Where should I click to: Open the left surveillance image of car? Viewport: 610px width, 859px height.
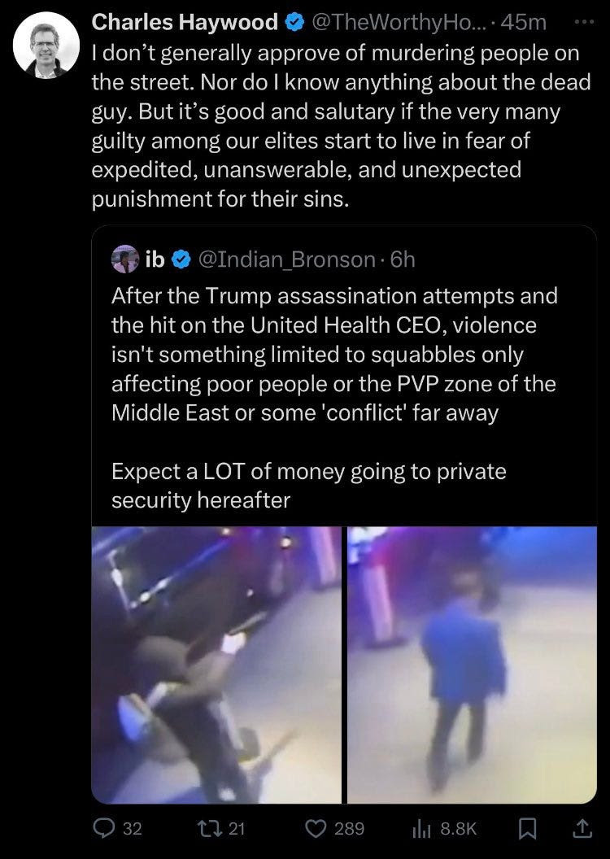[216, 665]
